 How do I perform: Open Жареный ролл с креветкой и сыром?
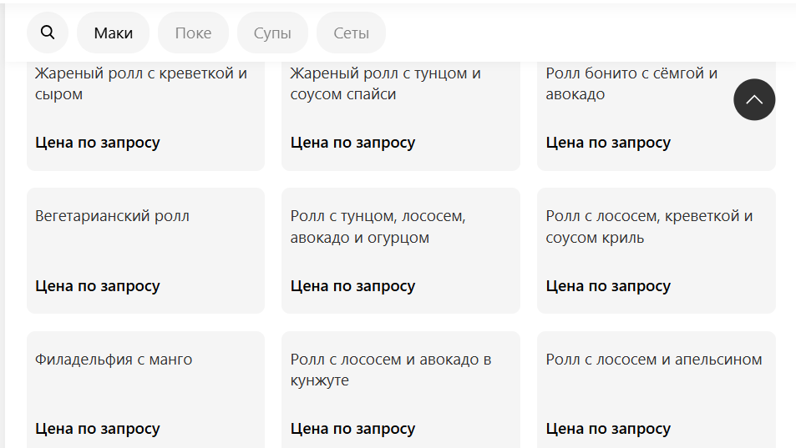click(142, 83)
